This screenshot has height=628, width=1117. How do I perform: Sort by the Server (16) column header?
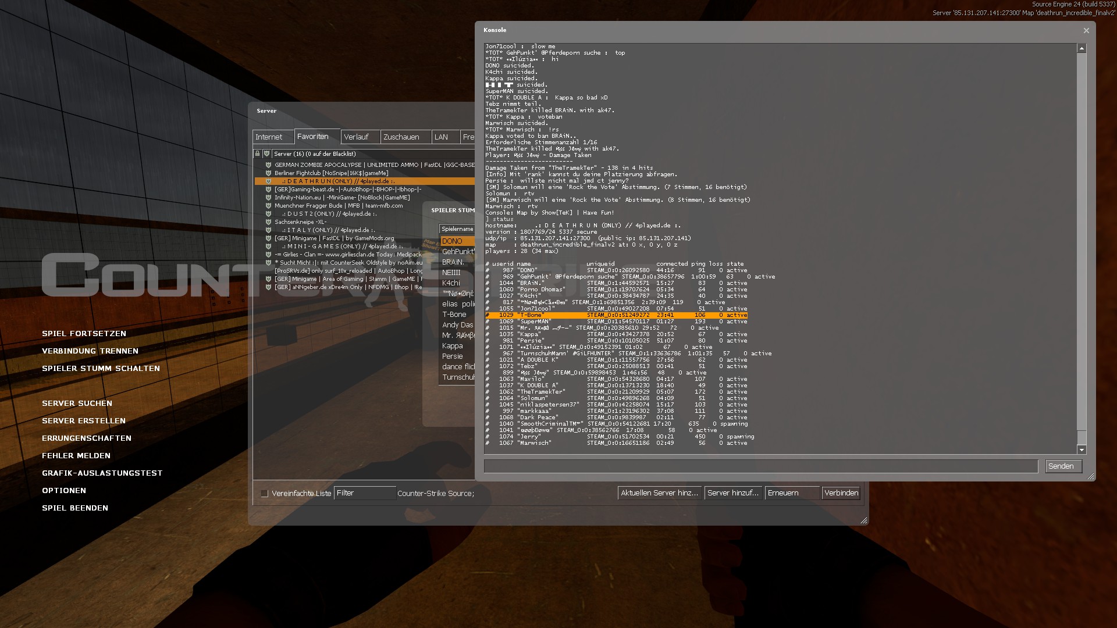point(373,154)
